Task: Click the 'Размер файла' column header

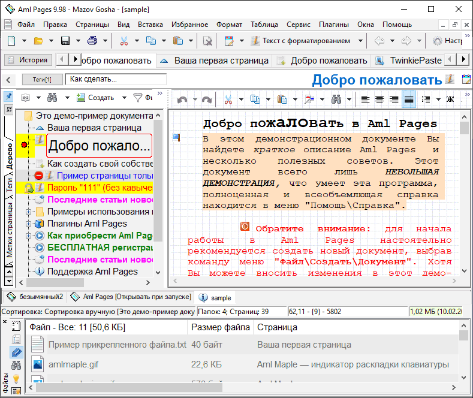Action: (x=221, y=327)
